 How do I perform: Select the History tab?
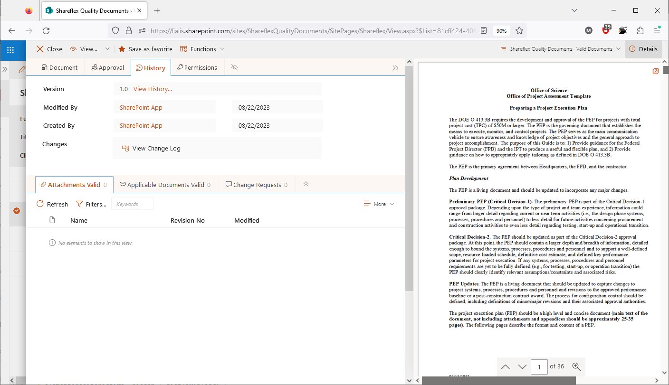(151, 67)
